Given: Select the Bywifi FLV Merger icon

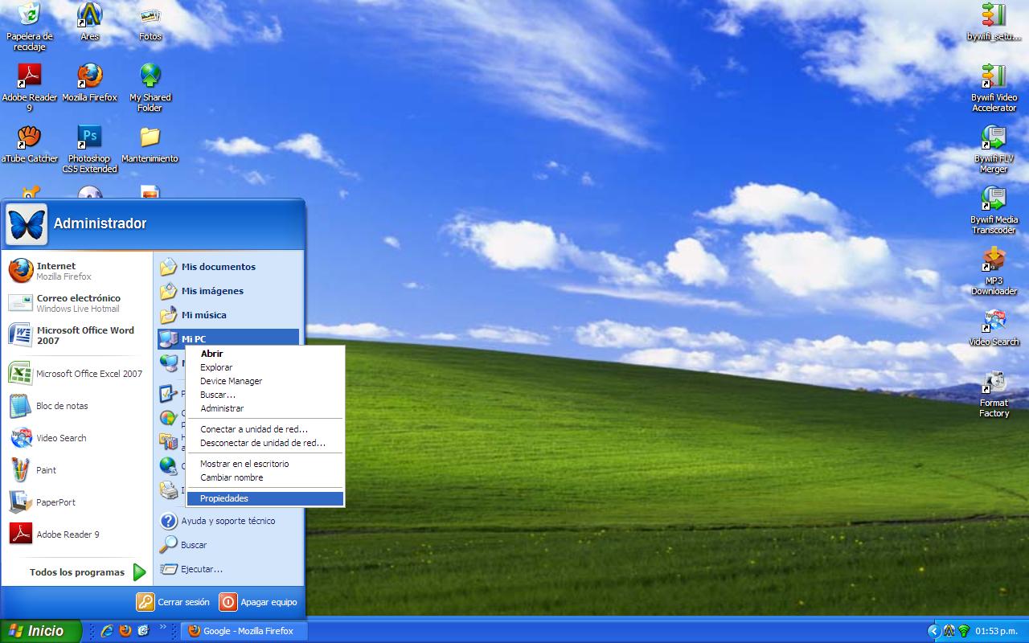Looking at the screenshot, I should 994,149.
